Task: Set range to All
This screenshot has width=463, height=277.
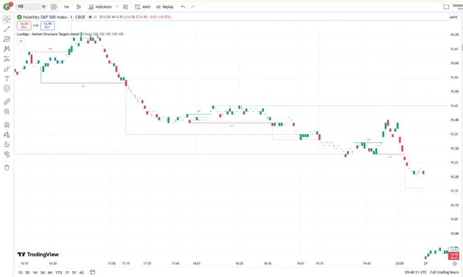Action: pos(81,272)
